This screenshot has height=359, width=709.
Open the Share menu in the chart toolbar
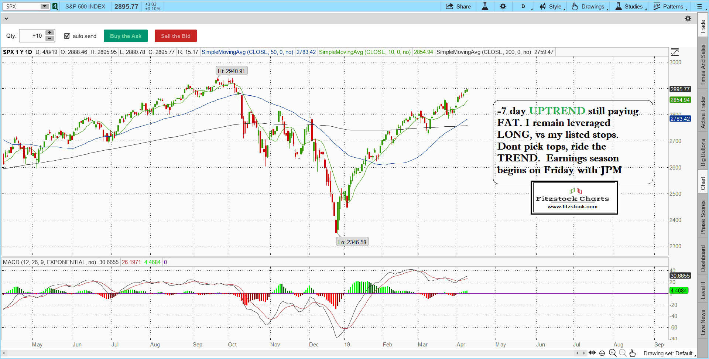[x=458, y=6]
